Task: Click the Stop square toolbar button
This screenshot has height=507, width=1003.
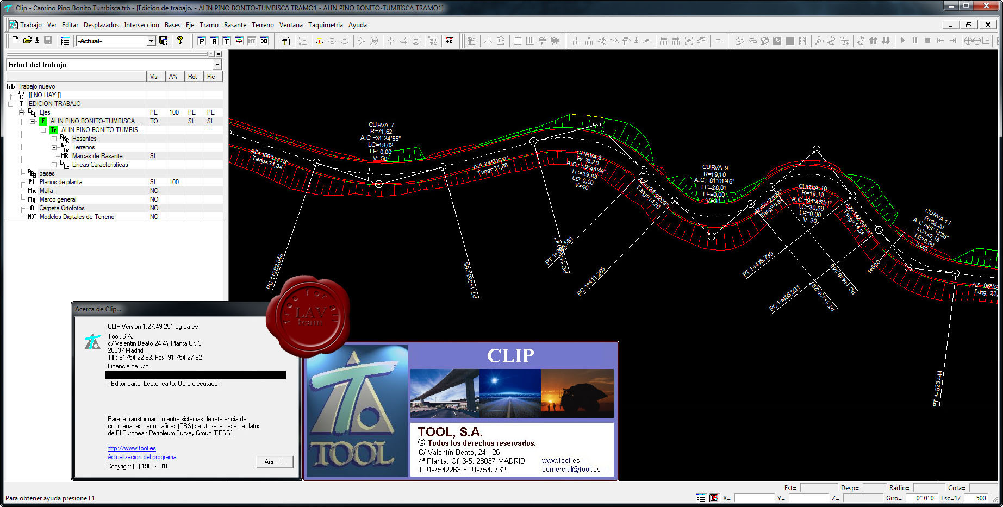Action: pyautogui.click(x=927, y=41)
